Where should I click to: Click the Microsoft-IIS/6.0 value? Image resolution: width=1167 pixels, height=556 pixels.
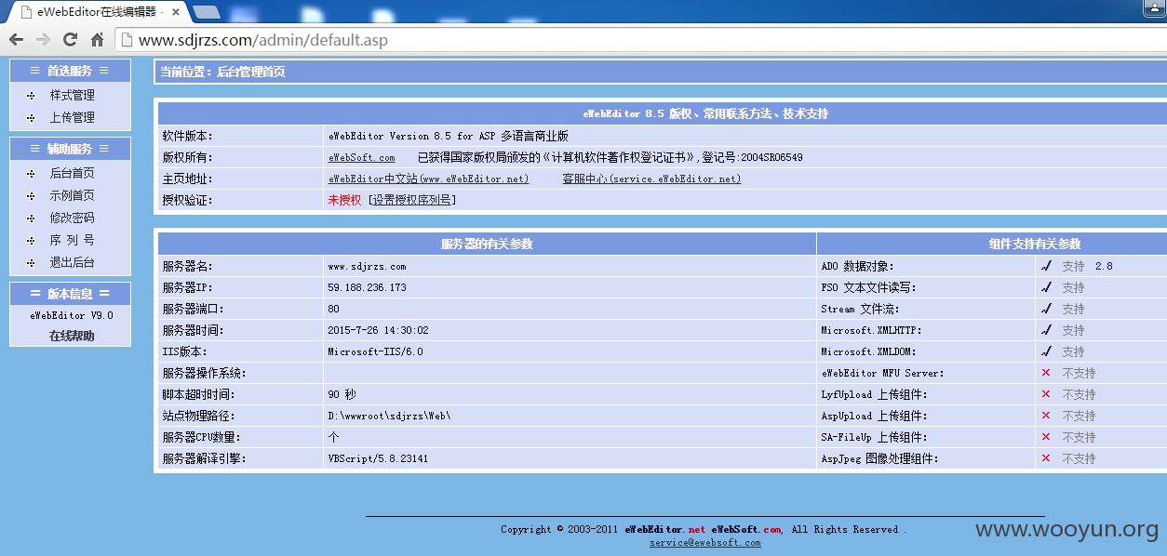click(375, 351)
